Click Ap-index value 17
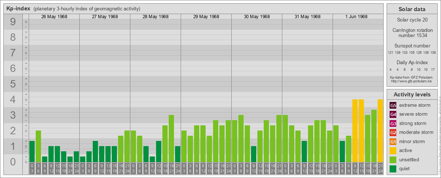441x178 pixels. pyautogui.click(x=433, y=69)
